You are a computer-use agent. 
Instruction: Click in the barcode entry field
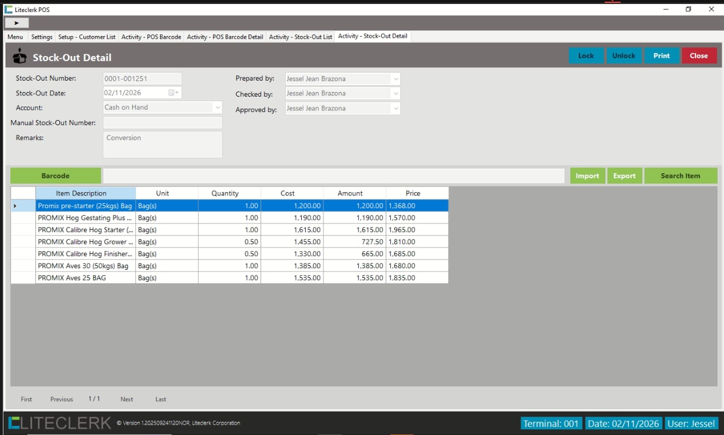(x=333, y=176)
